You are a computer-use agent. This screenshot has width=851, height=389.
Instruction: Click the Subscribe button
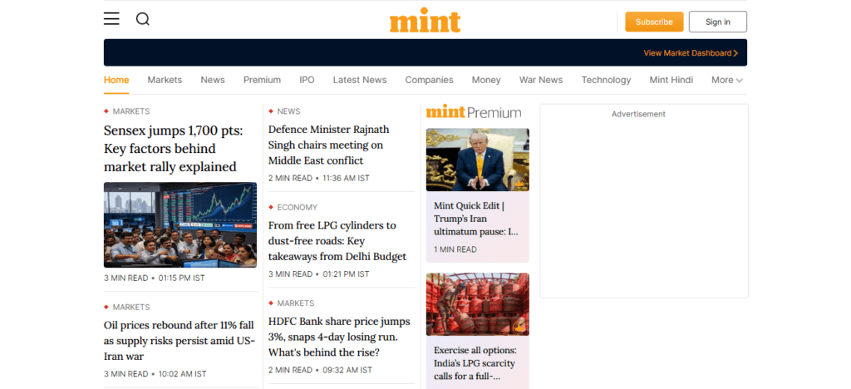point(654,22)
